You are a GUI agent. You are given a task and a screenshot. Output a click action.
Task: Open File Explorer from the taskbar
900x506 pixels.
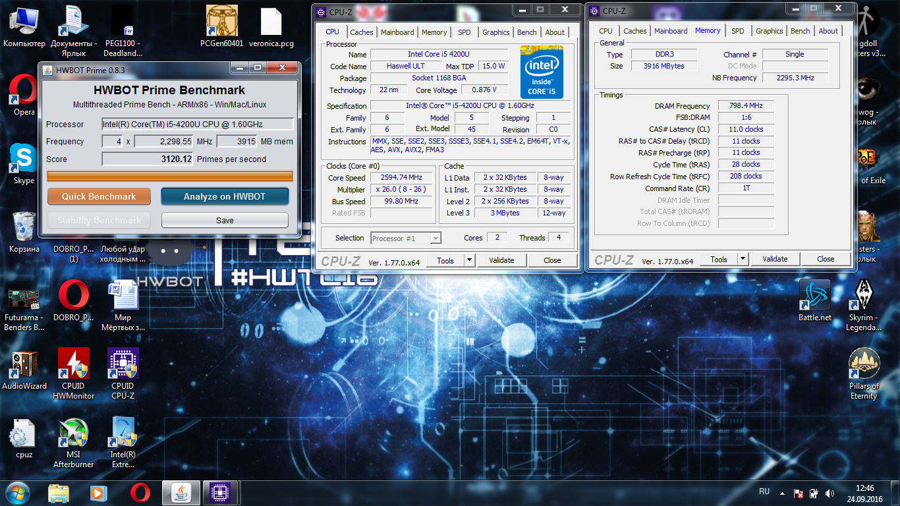(59, 493)
